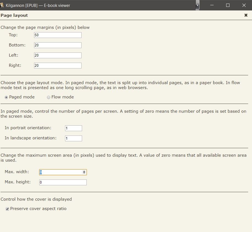Click the portrait orientation pages field
Viewport: 252px width, 232px height.
(x=74, y=128)
